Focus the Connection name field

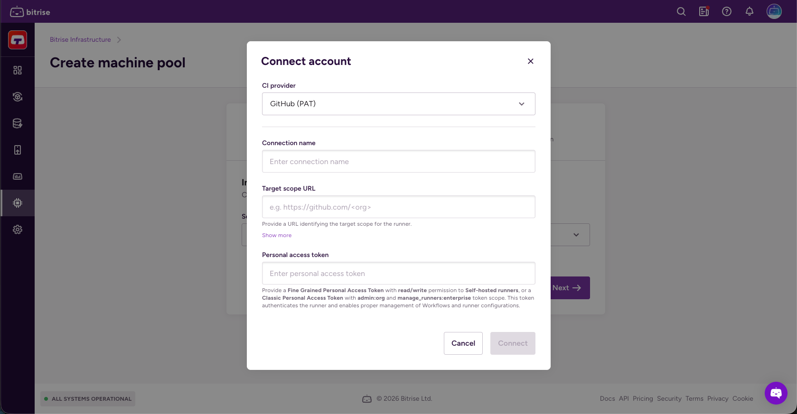[x=398, y=162]
